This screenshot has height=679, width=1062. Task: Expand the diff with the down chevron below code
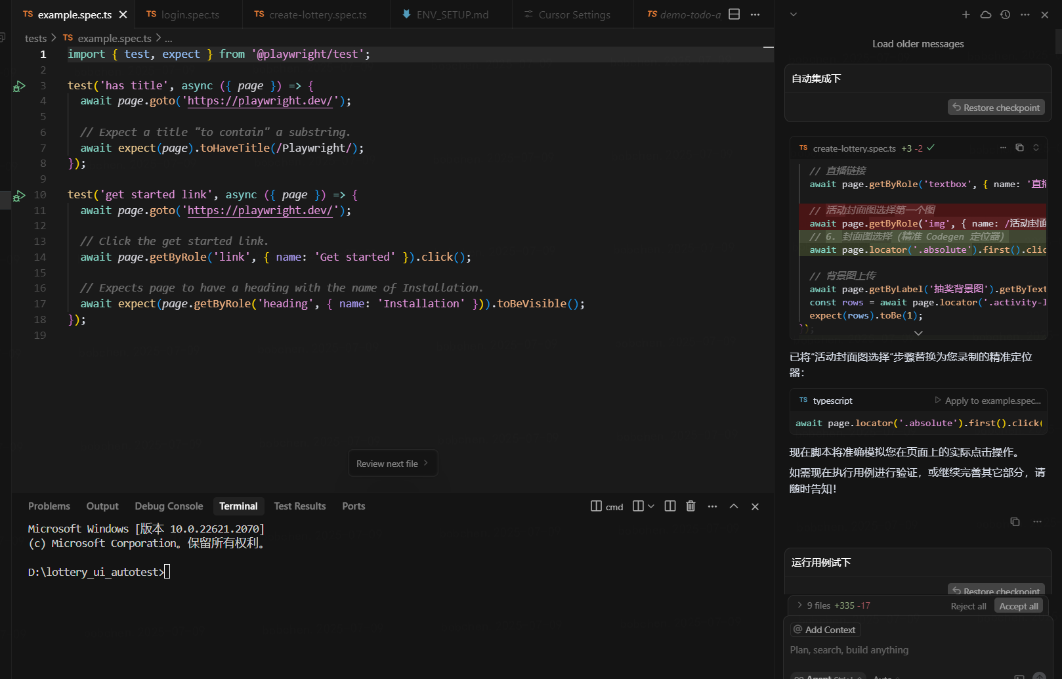click(x=918, y=333)
